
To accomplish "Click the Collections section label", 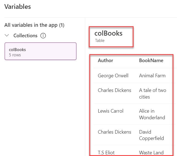I will click(25, 36).
